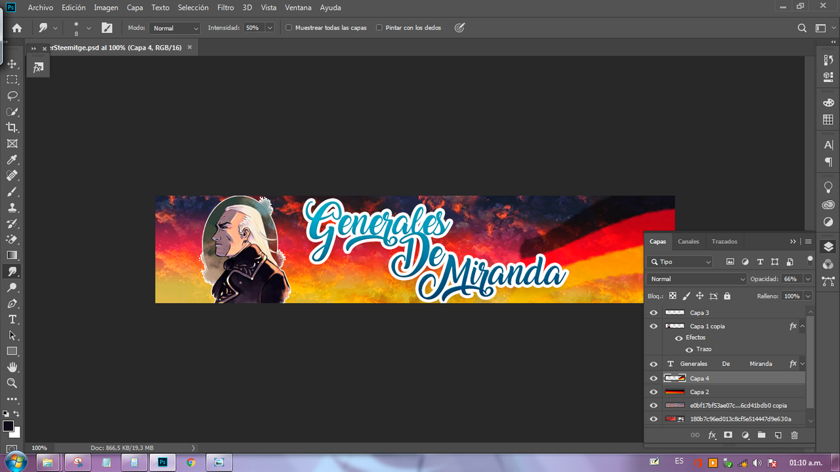Viewport: 840px width, 472px height.
Task: Click the delete layer trash icon
Action: pos(795,435)
